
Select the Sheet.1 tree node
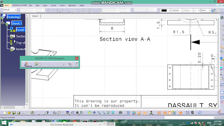coord(16,23)
